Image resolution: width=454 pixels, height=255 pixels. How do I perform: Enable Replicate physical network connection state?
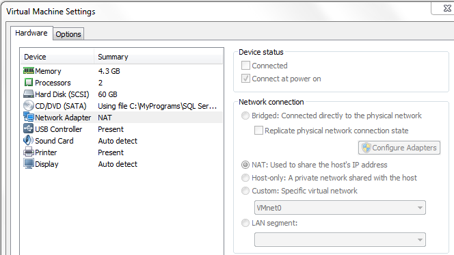pos(258,131)
